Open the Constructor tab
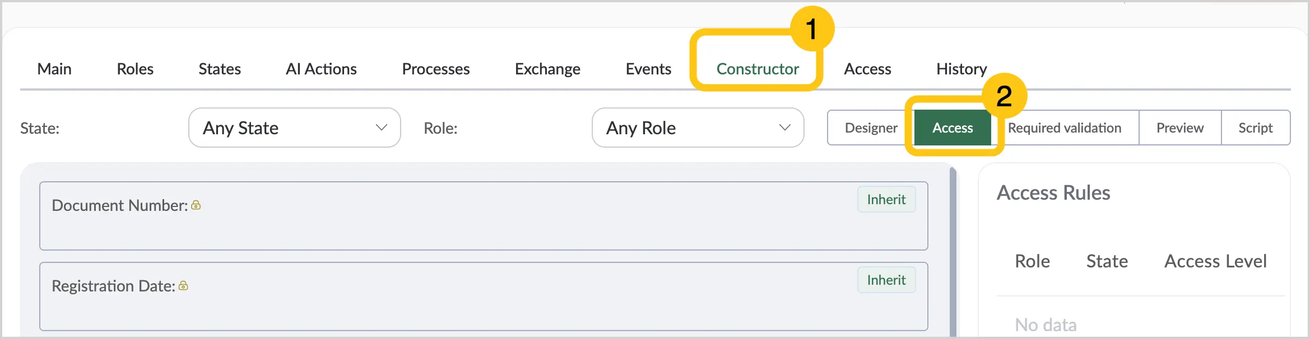Screen dimensions: 1310x339 (758, 69)
